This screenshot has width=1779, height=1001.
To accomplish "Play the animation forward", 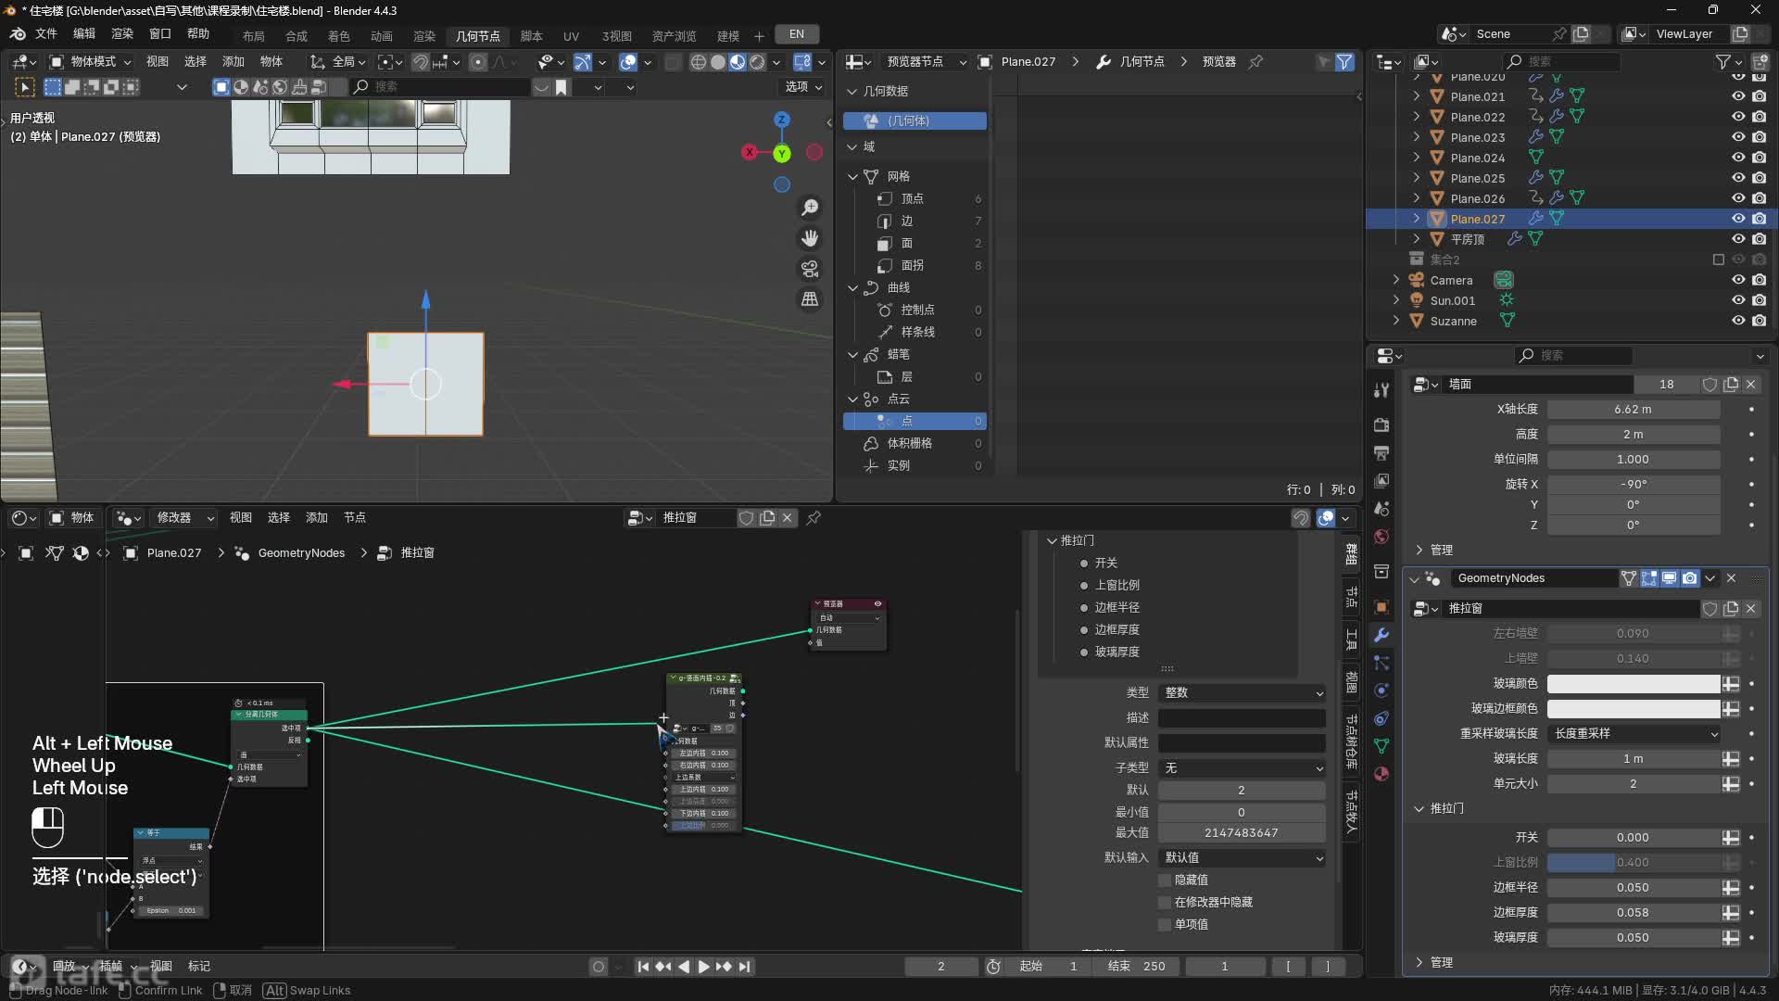I will pyautogui.click(x=703, y=967).
